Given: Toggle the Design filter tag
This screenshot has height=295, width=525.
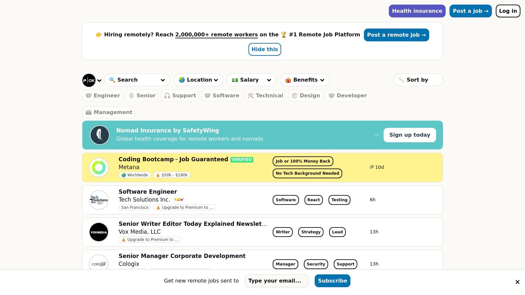Looking at the screenshot, I should [x=306, y=96].
